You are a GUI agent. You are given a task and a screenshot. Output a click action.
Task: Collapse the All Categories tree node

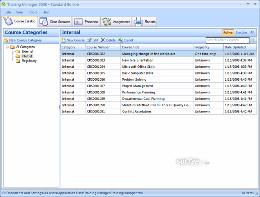click(7, 47)
